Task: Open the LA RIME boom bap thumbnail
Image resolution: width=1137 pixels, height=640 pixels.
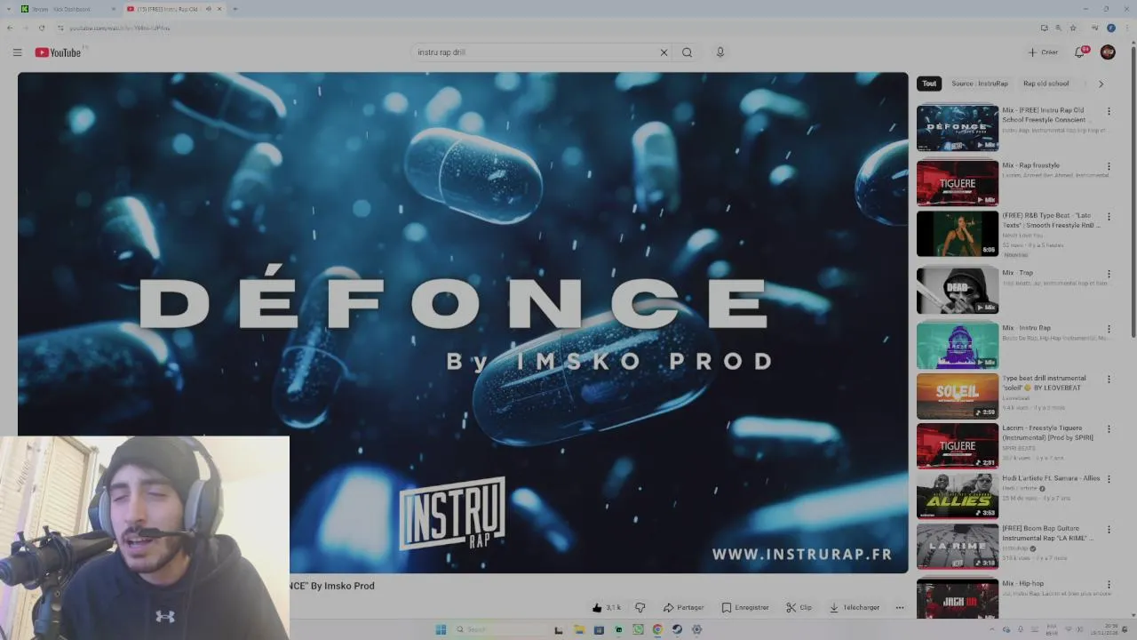Action: pyautogui.click(x=958, y=546)
